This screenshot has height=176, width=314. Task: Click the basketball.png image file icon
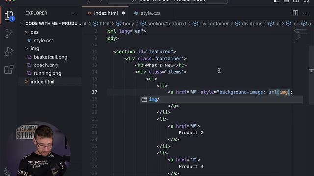29,57
